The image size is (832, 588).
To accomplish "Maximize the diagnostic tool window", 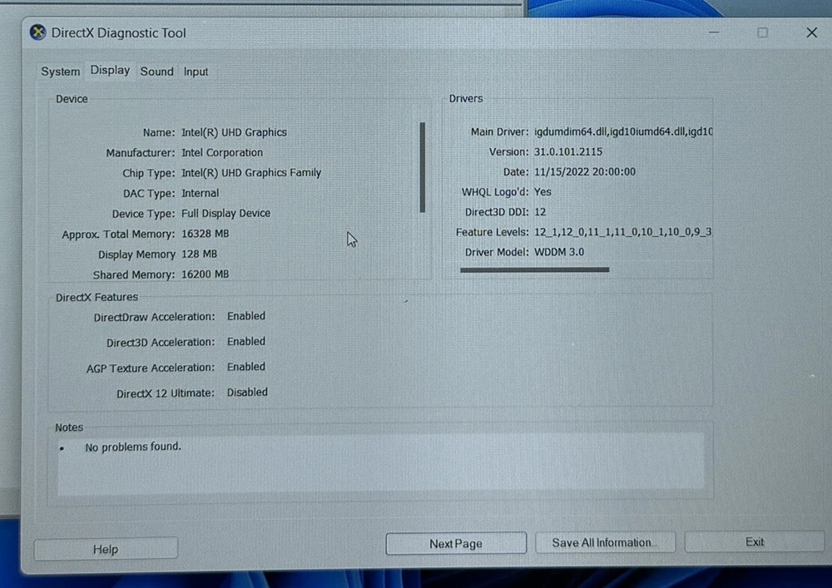I will coord(762,32).
